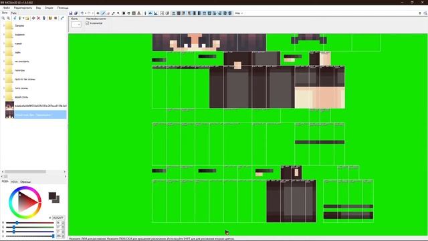Viewport: 428px width, 241px height.
Task: Switch to the Skins tab
Action: point(5,13)
